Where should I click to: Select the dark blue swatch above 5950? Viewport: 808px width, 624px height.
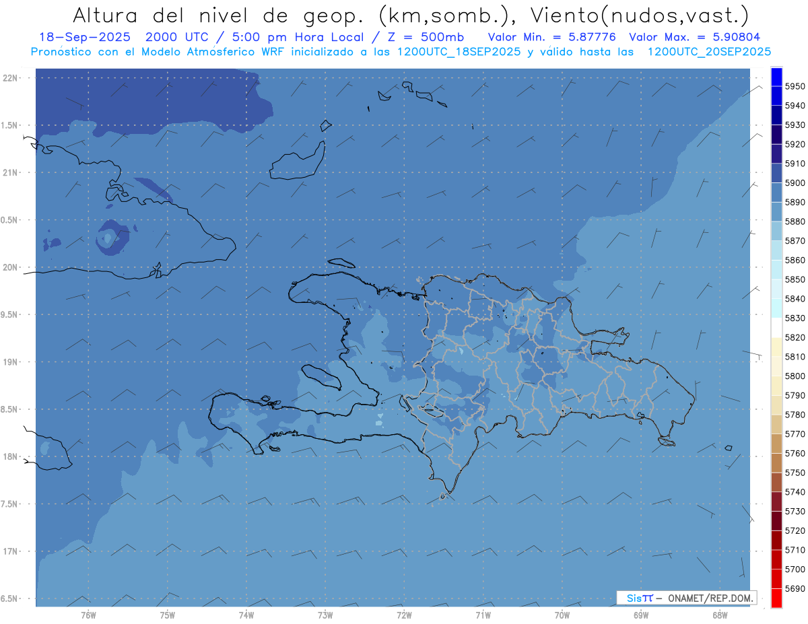776,77
